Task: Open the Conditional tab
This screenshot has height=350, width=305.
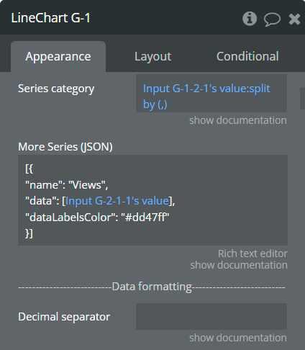Action: coord(247,56)
